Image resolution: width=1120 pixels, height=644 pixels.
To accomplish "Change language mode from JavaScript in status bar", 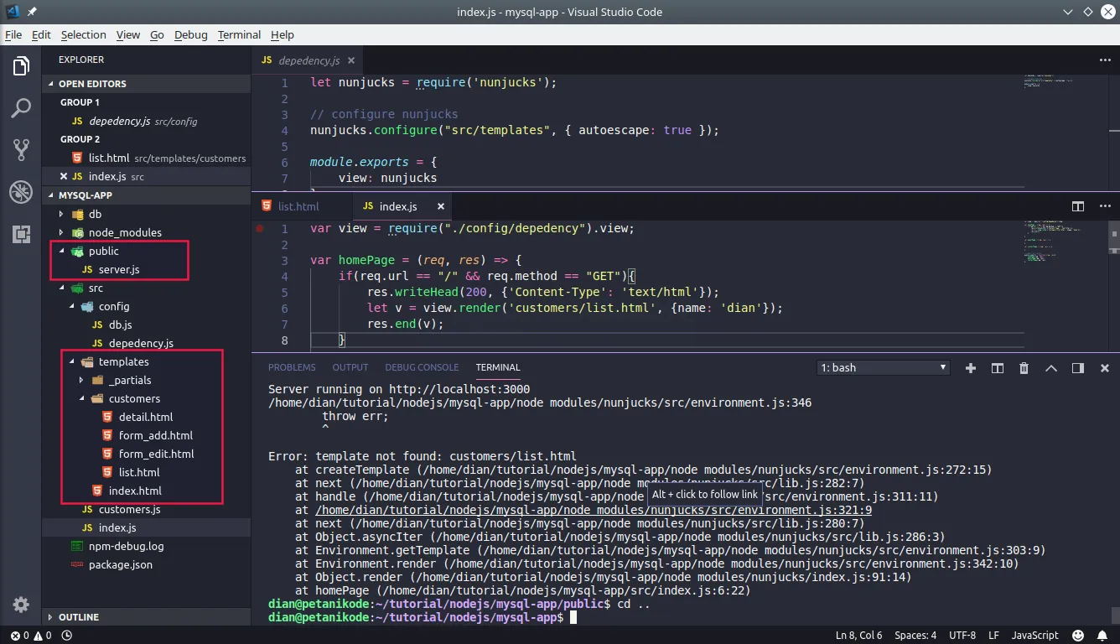I will [x=1034, y=636].
